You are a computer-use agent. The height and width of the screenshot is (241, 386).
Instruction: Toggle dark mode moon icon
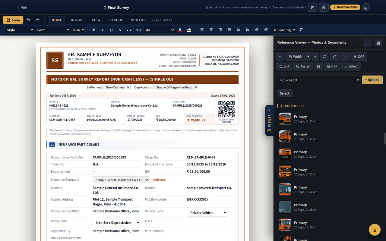(x=366, y=8)
